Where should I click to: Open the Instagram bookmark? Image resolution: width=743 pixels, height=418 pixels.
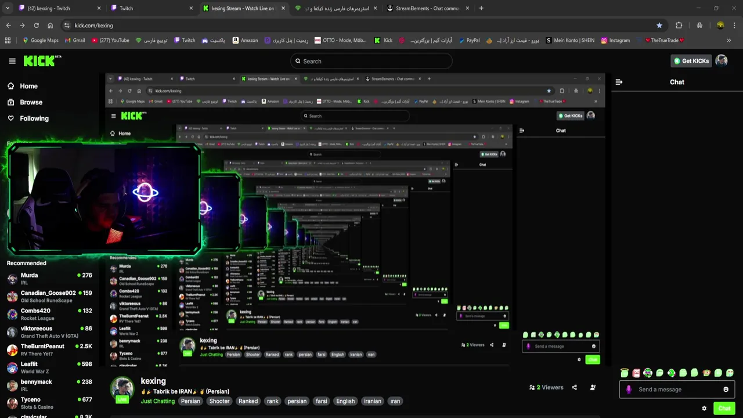[615, 41]
